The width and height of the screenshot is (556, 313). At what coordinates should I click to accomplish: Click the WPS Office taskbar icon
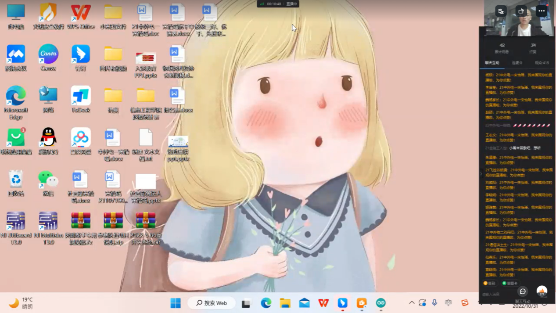tap(323, 303)
